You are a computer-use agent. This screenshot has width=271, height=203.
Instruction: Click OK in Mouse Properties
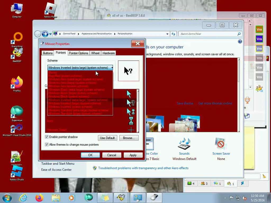[90, 155]
